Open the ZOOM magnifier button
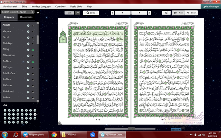The image size is (221, 138). coord(91,13)
